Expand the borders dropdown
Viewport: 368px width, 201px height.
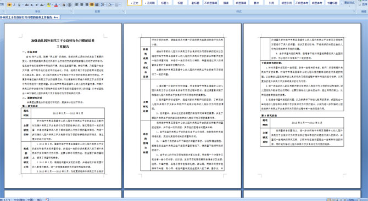click(x=120, y=4)
